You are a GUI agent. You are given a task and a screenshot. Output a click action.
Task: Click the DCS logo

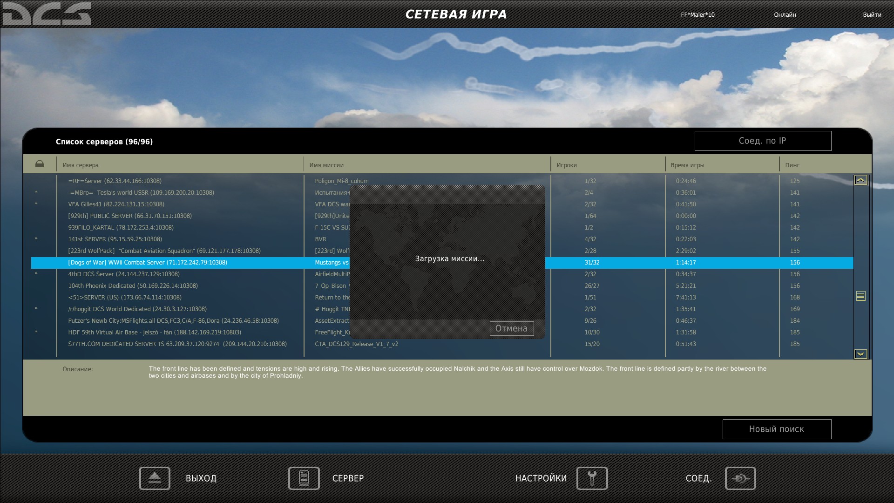[47, 14]
